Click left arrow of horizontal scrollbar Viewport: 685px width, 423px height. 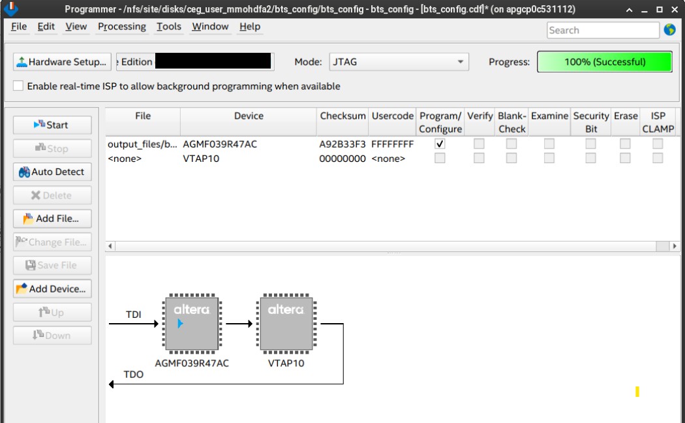pyautogui.click(x=110, y=246)
